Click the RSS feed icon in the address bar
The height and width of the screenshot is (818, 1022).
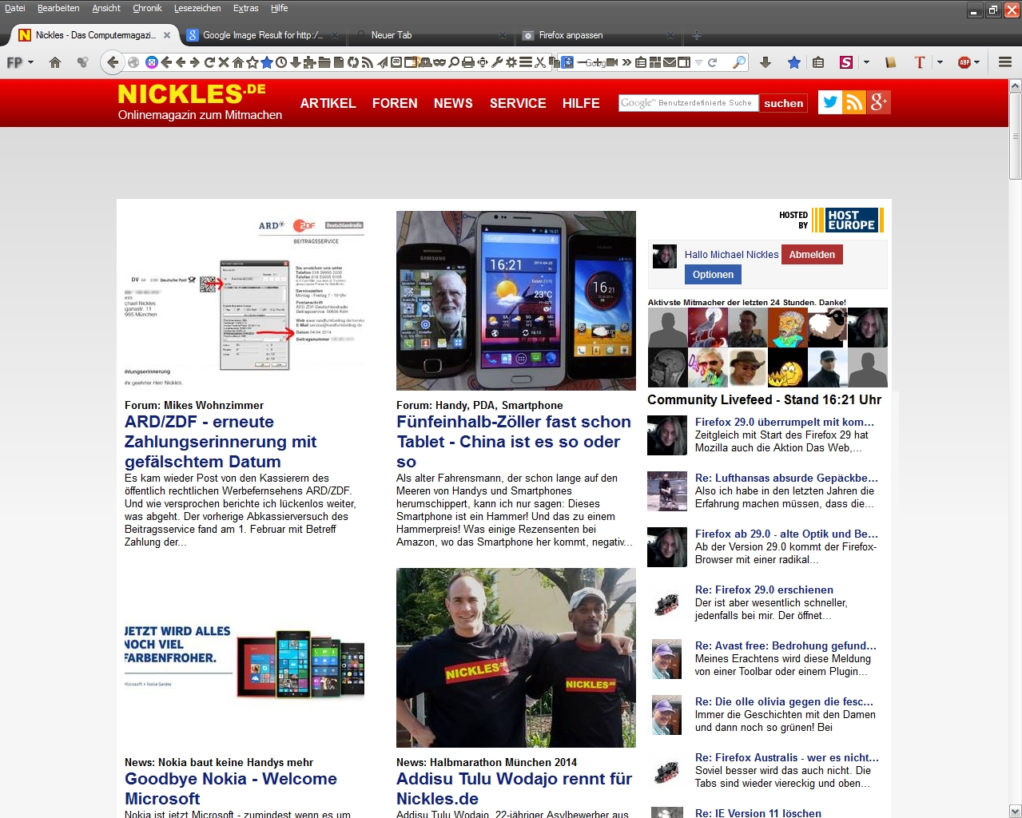tap(367, 62)
